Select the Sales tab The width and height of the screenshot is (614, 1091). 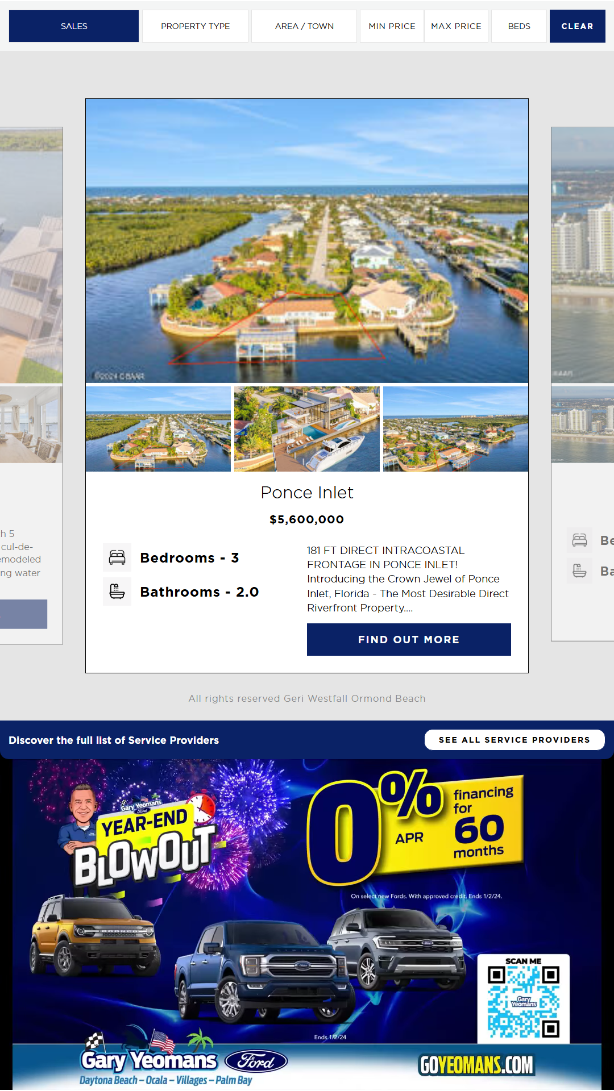click(74, 26)
